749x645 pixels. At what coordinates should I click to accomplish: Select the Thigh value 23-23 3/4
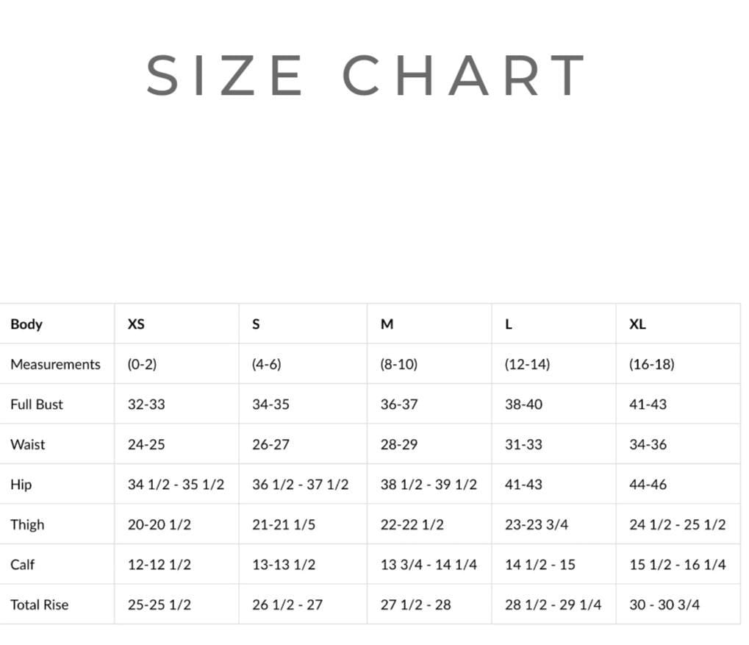pos(537,524)
